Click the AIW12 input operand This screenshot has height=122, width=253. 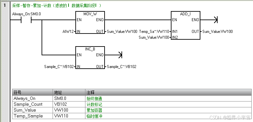[x=68, y=32]
